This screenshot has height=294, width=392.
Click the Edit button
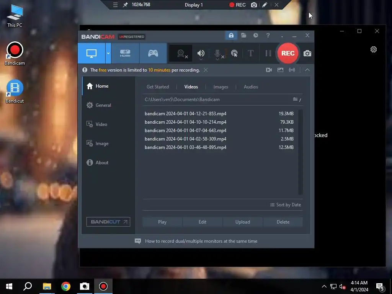(203, 222)
